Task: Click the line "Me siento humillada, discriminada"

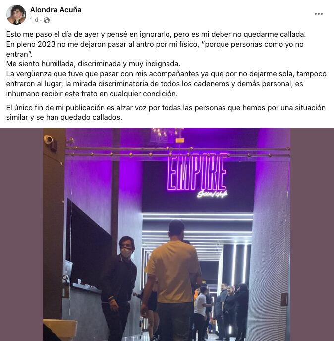Action: click(x=93, y=64)
